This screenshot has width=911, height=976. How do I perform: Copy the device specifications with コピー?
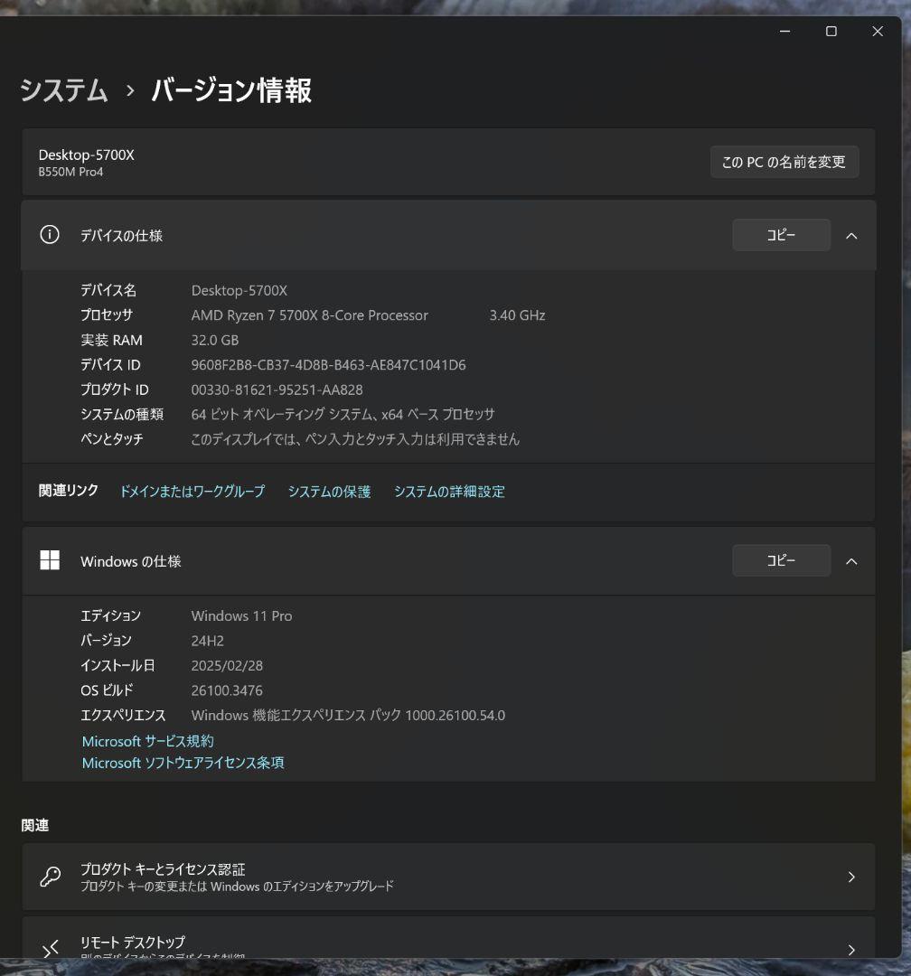click(780, 235)
